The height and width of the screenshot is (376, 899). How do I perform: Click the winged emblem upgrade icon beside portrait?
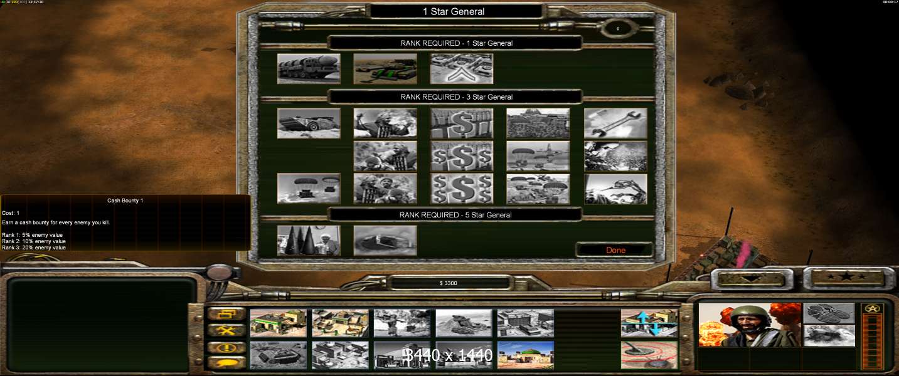tap(829, 313)
